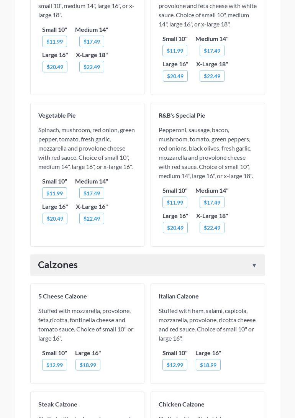Select R&B's Special Pie Small $11.99 price
Screen dimensions: 295x418
click(x=175, y=202)
